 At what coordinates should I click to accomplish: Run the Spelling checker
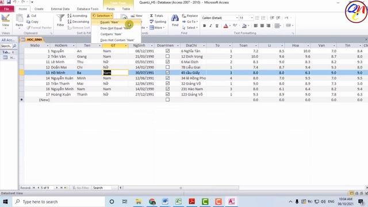[158, 22]
